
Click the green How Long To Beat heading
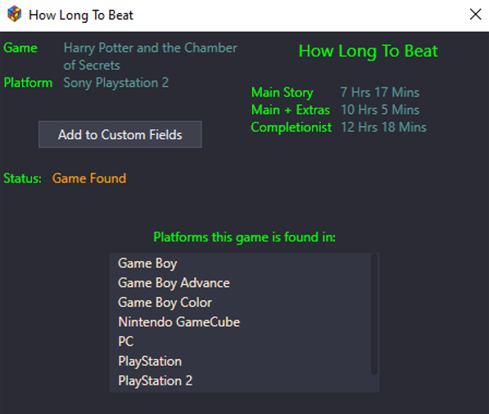[x=369, y=51]
